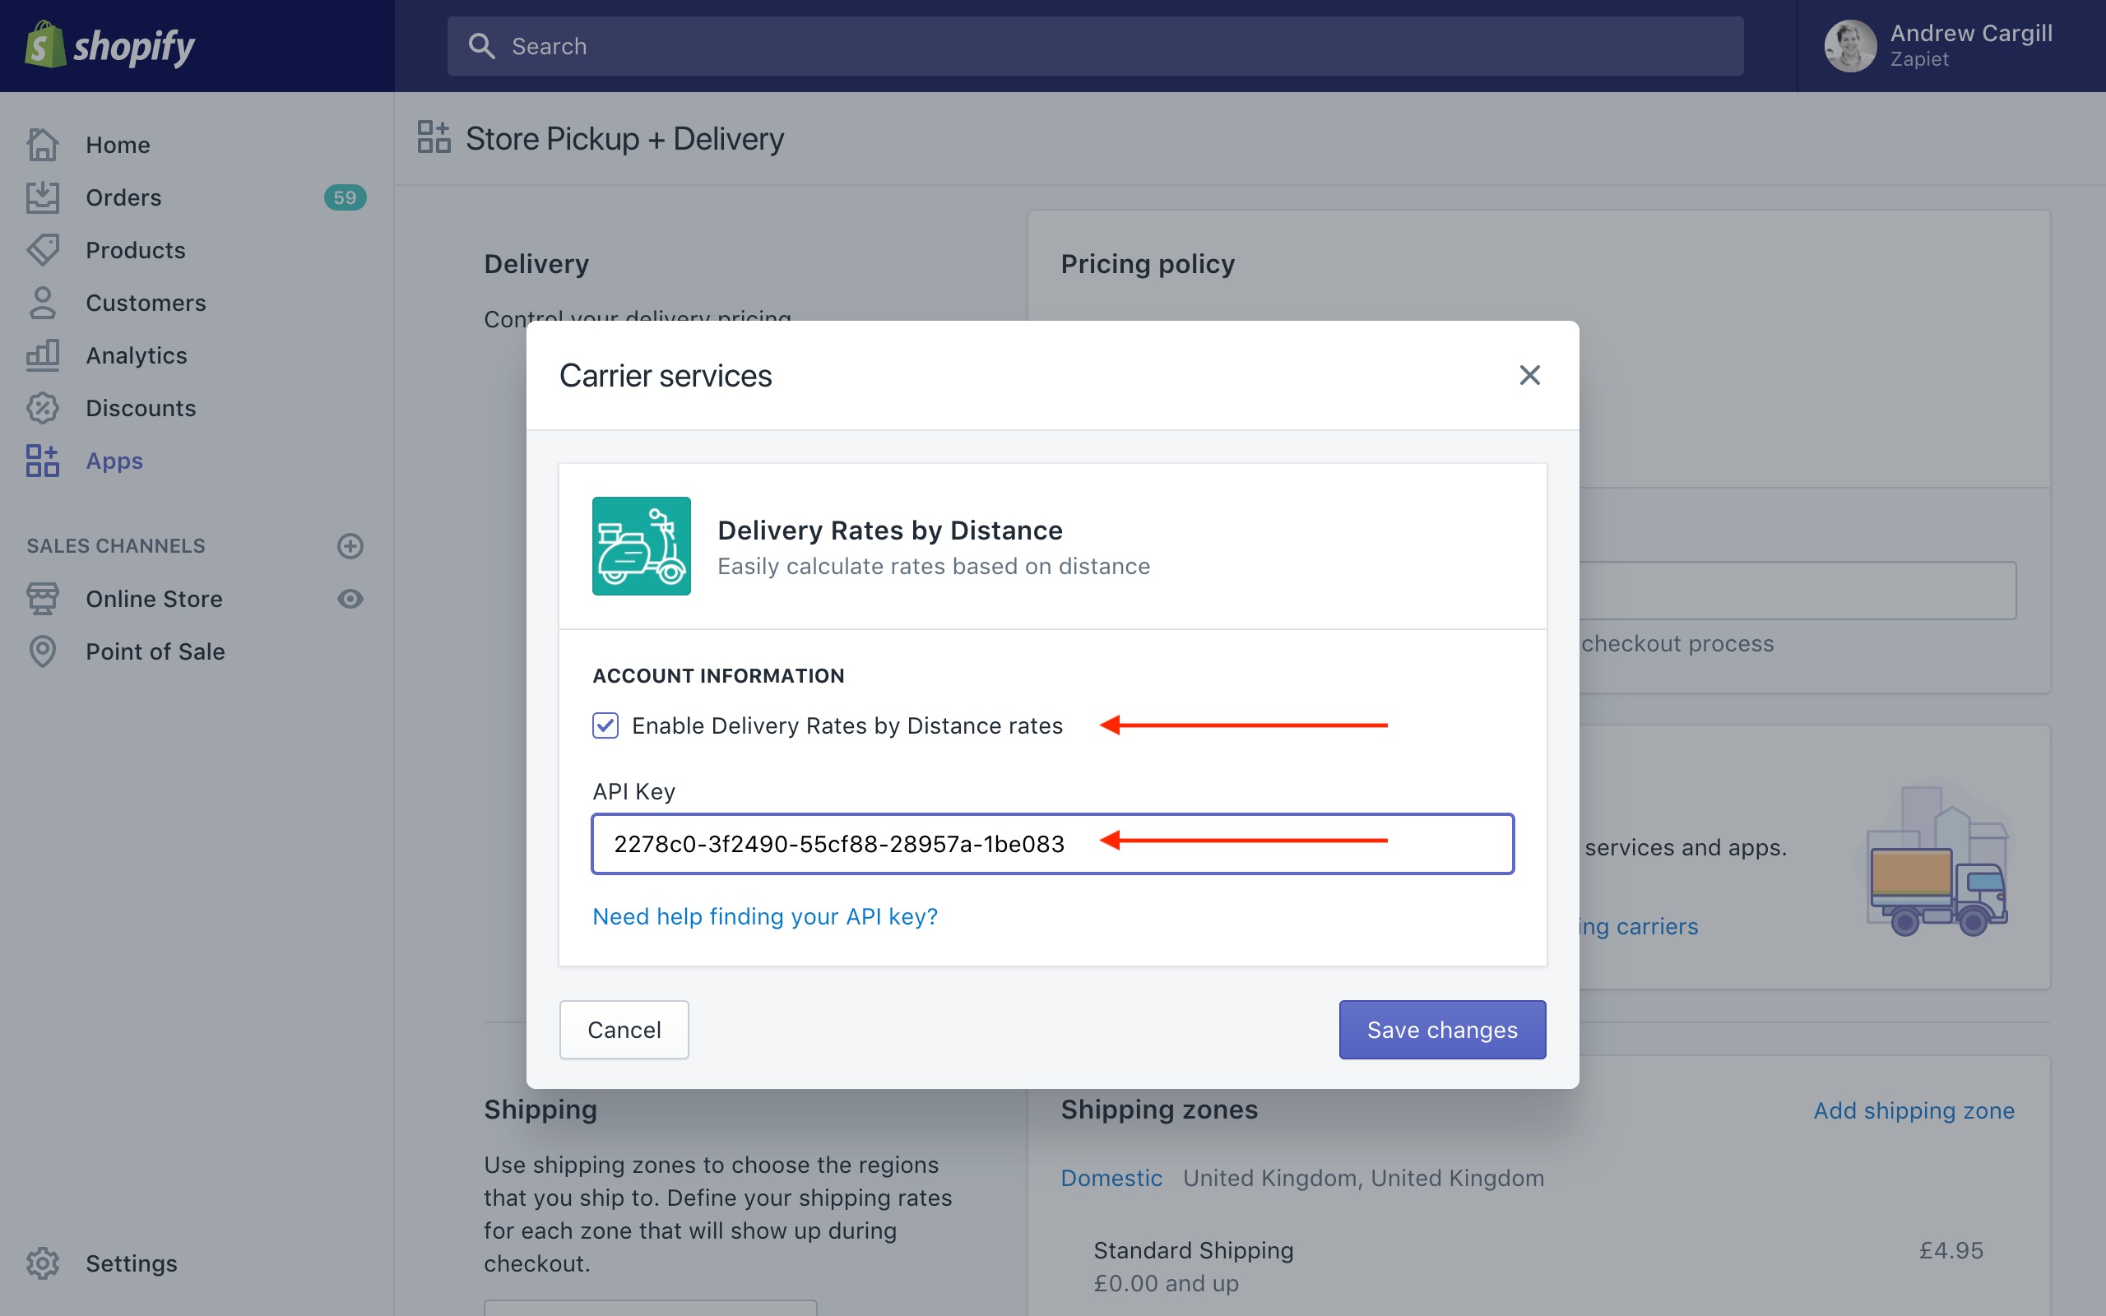
Task: Open Andrew Cargill account menu
Action: pos(1938,46)
